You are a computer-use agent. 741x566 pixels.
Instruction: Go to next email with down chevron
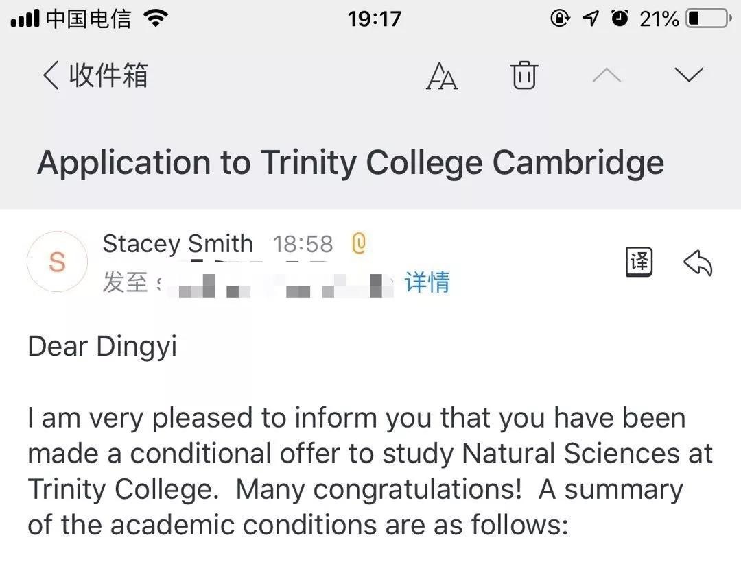click(688, 74)
